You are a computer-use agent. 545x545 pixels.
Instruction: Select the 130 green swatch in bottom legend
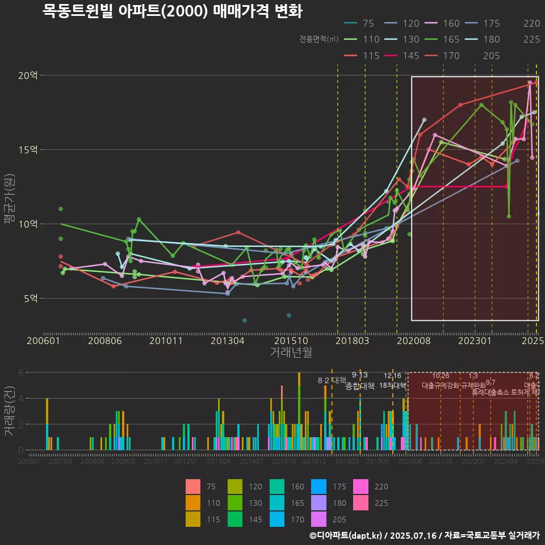tap(235, 502)
